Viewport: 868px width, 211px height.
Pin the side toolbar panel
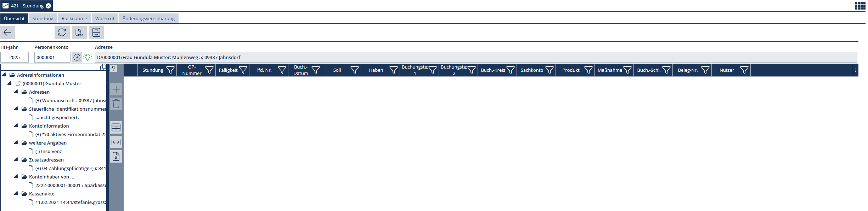click(113, 68)
